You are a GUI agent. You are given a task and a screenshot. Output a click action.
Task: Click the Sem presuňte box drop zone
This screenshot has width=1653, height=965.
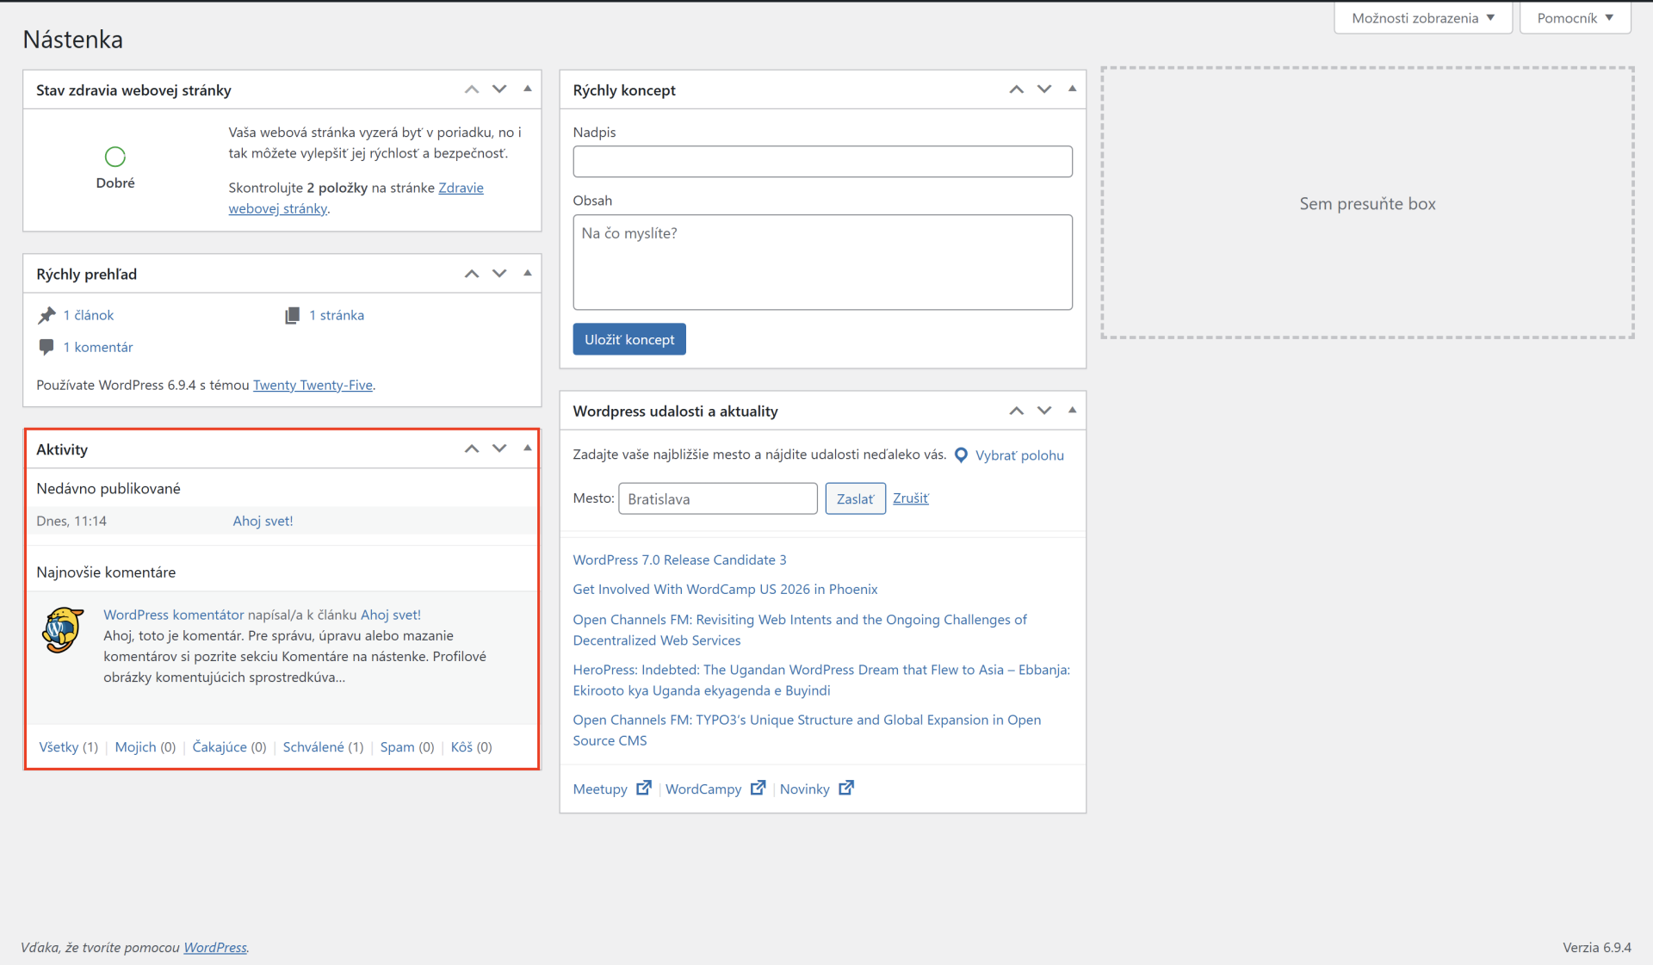[x=1367, y=203]
